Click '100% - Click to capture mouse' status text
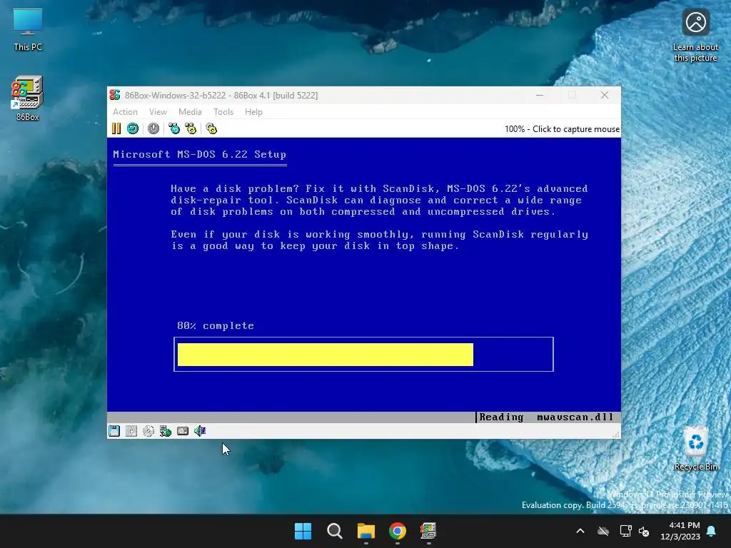Image resolution: width=731 pixels, height=548 pixels. [562, 129]
